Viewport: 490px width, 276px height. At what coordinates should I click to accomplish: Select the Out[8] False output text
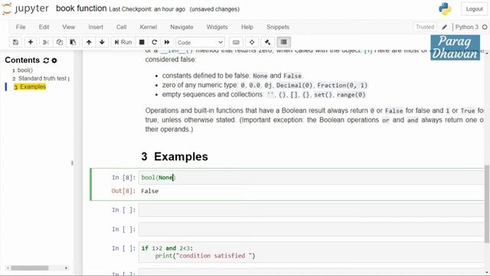150,191
